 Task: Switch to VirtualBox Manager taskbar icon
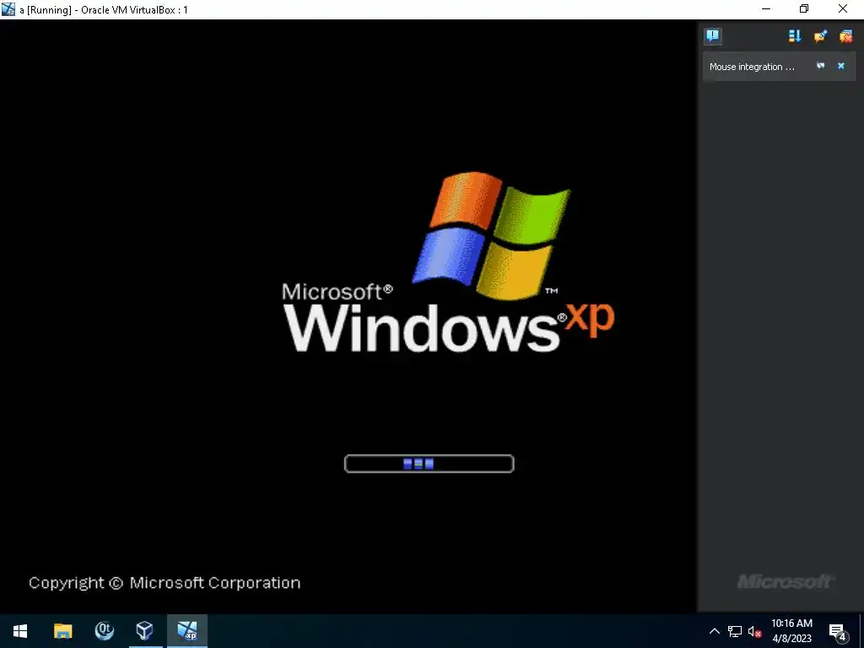click(x=145, y=631)
